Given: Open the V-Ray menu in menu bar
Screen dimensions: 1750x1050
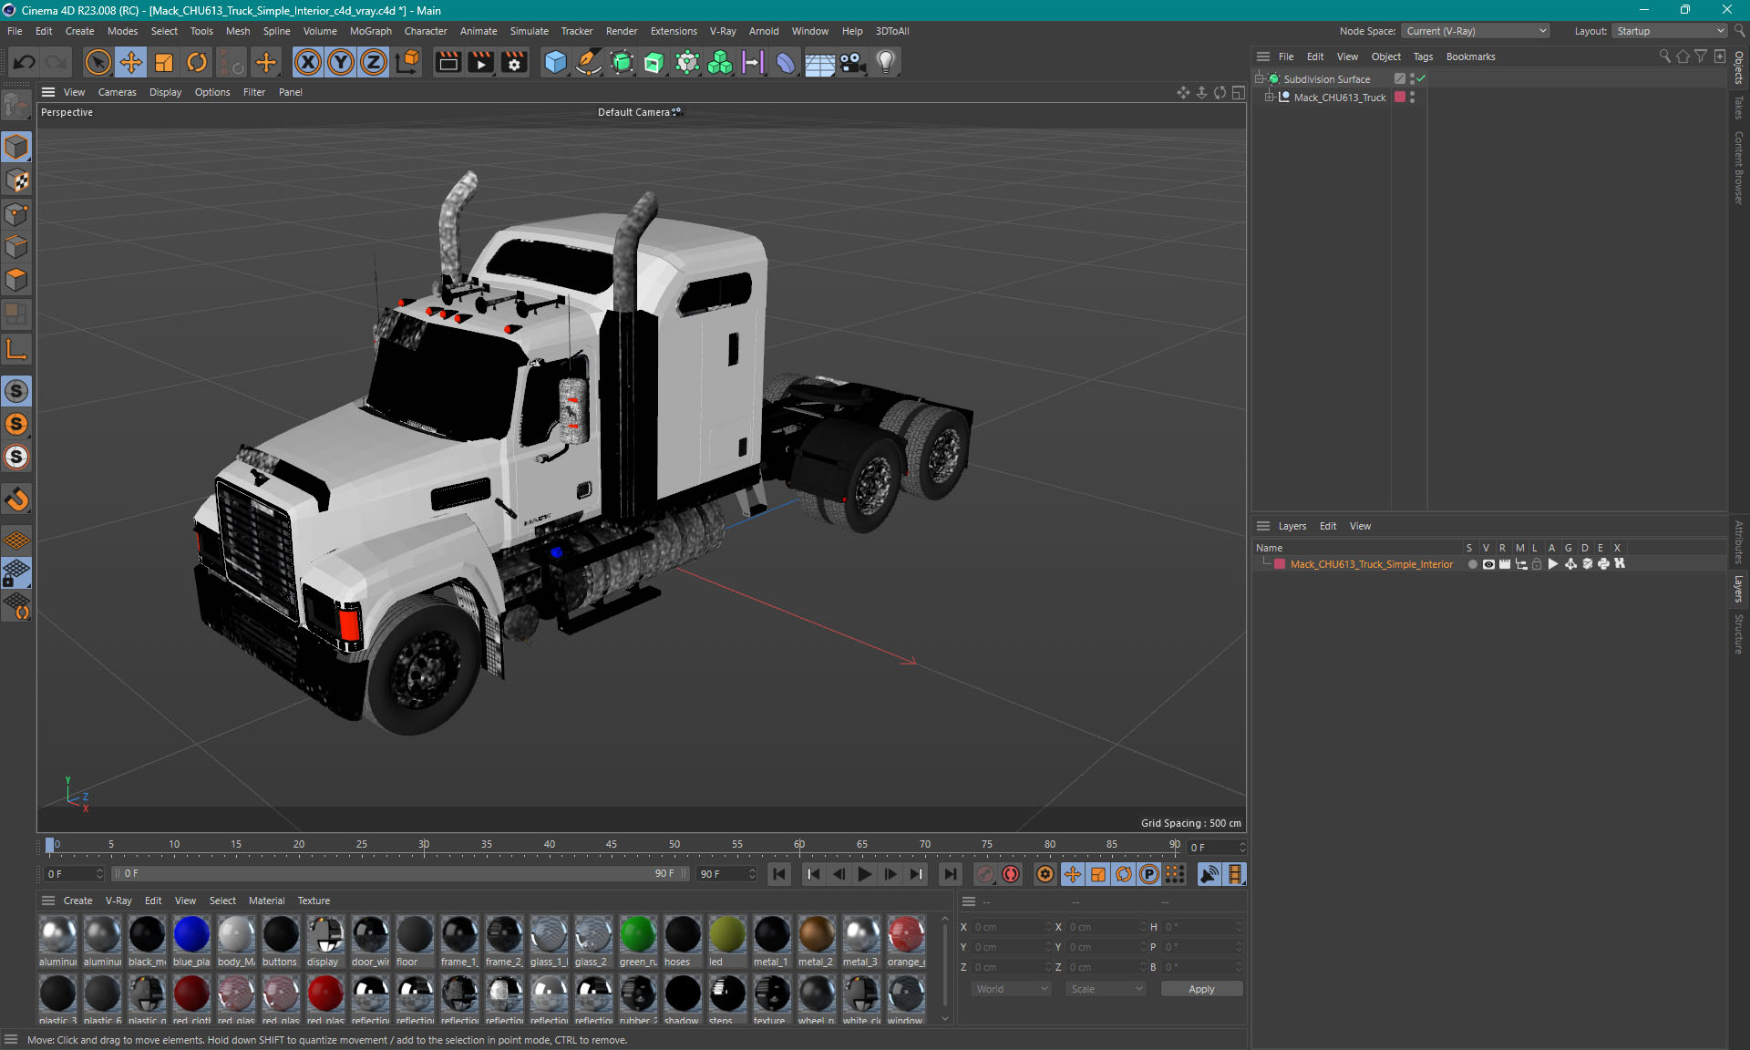Looking at the screenshot, I should point(723,31).
